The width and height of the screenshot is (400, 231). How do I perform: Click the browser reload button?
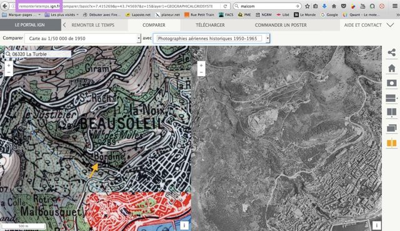coord(225,6)
